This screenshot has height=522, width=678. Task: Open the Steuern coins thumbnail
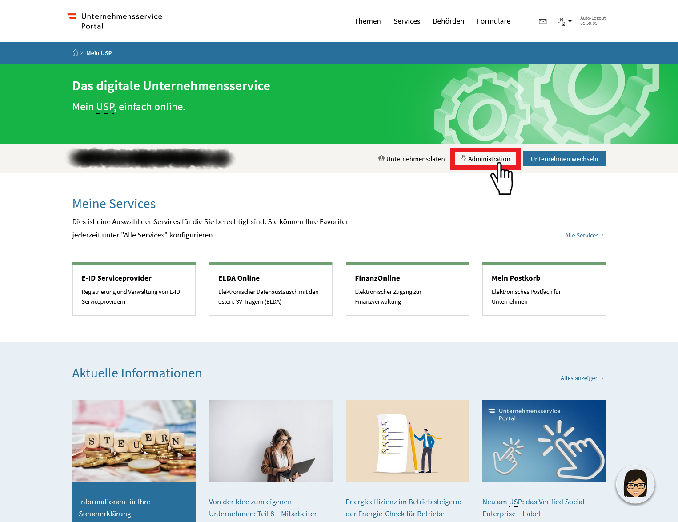[134, 441]
